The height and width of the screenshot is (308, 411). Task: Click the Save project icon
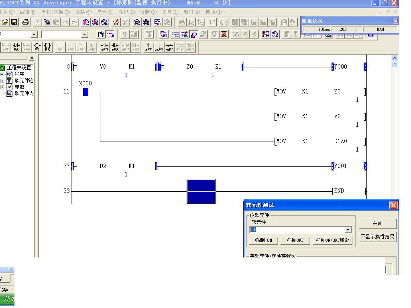tap(14, 22)
